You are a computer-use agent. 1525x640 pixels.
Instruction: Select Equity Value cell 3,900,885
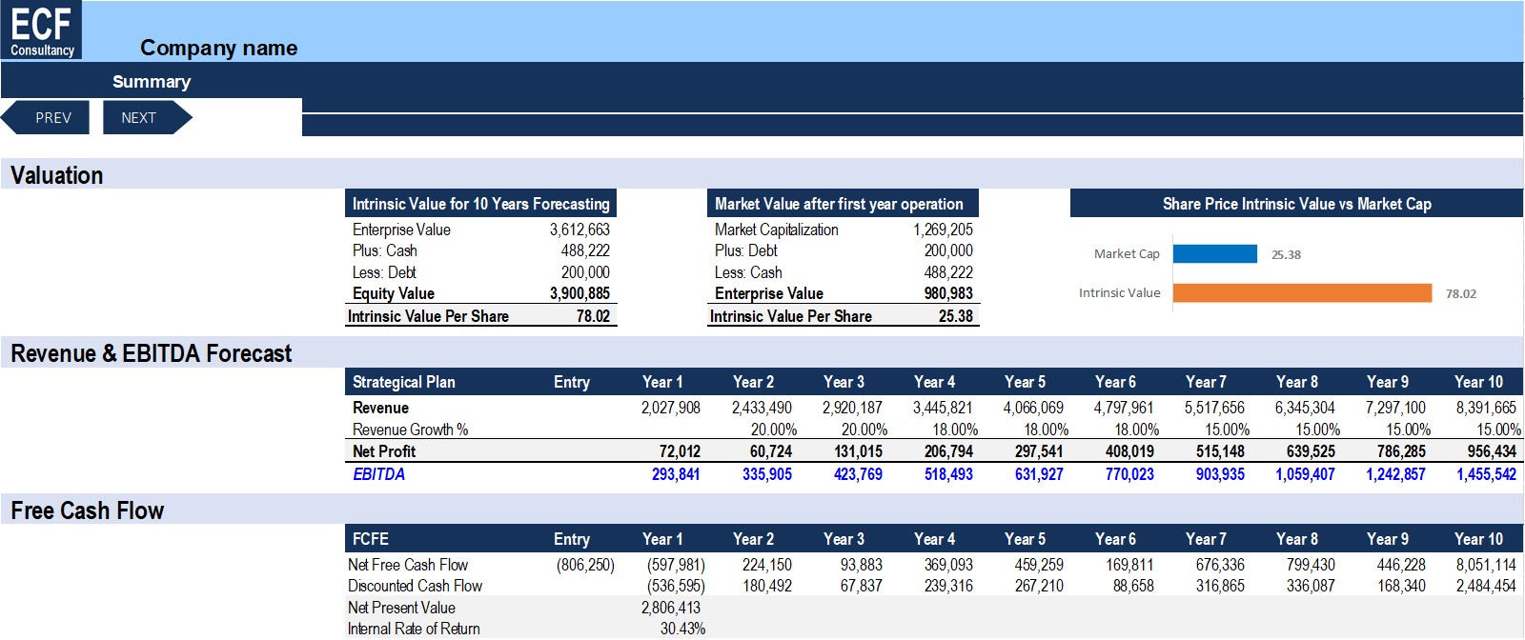(x=579, y=293)
